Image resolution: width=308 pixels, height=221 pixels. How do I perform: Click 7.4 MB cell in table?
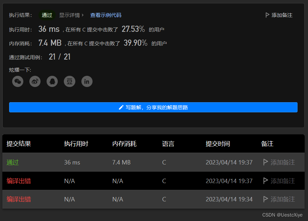[x=121, y=162]
